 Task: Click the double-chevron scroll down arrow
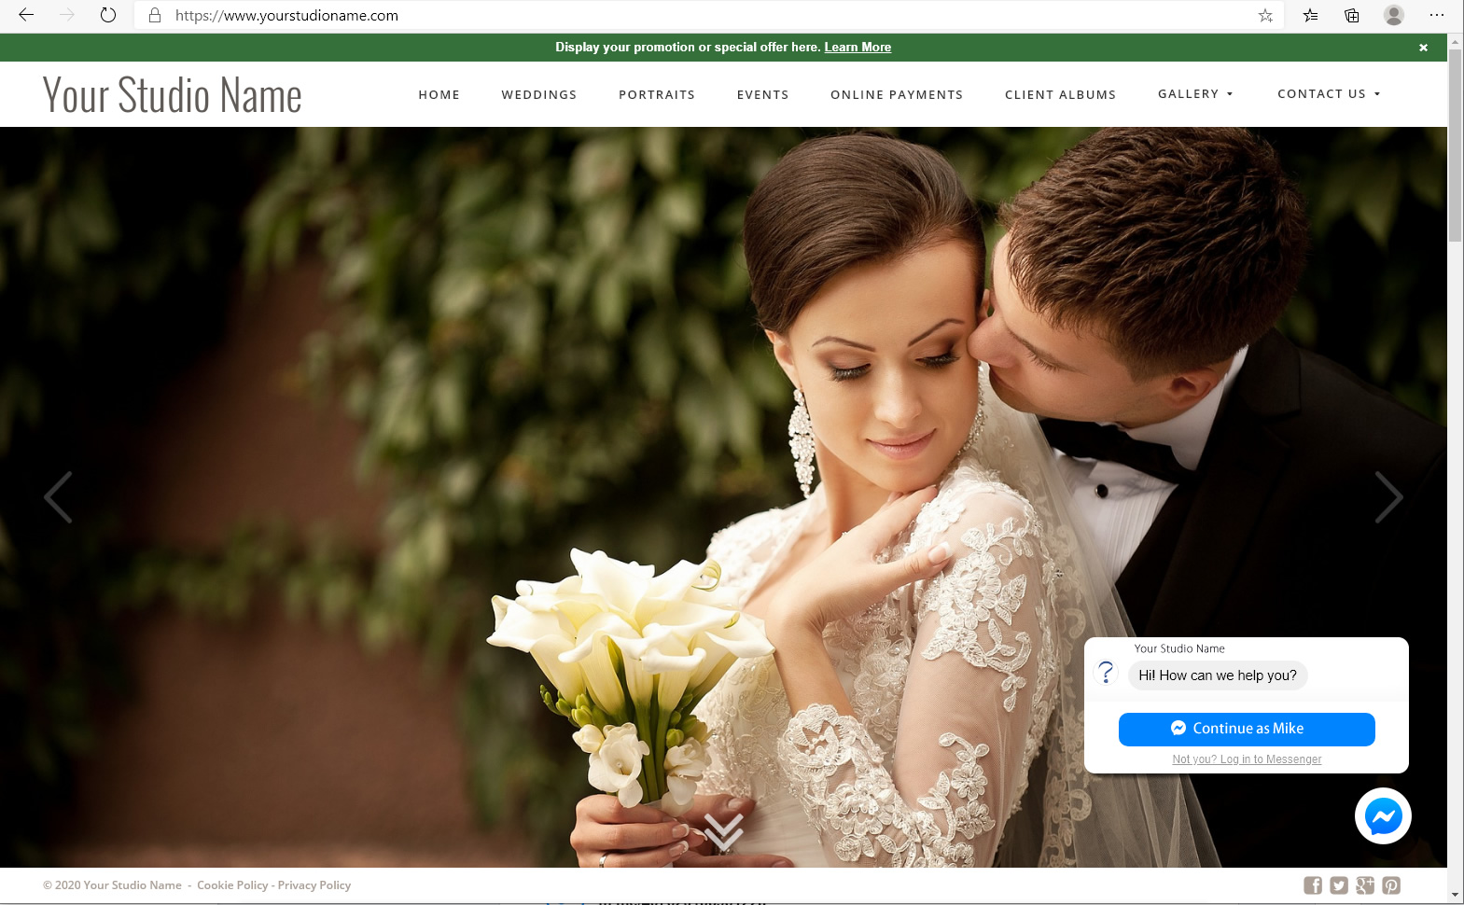click(723, 831)
